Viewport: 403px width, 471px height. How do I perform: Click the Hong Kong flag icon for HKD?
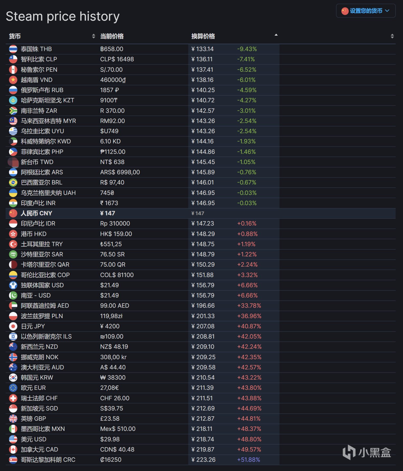tap(13, 234)
